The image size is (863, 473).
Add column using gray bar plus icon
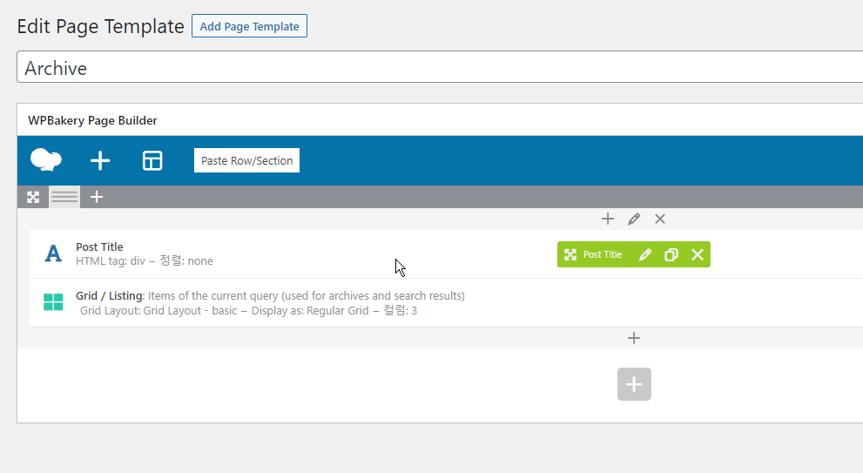(x=97, y=197)
